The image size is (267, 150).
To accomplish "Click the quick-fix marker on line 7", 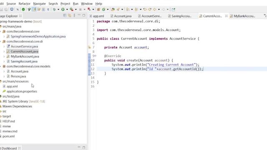I will coord(89,47).
